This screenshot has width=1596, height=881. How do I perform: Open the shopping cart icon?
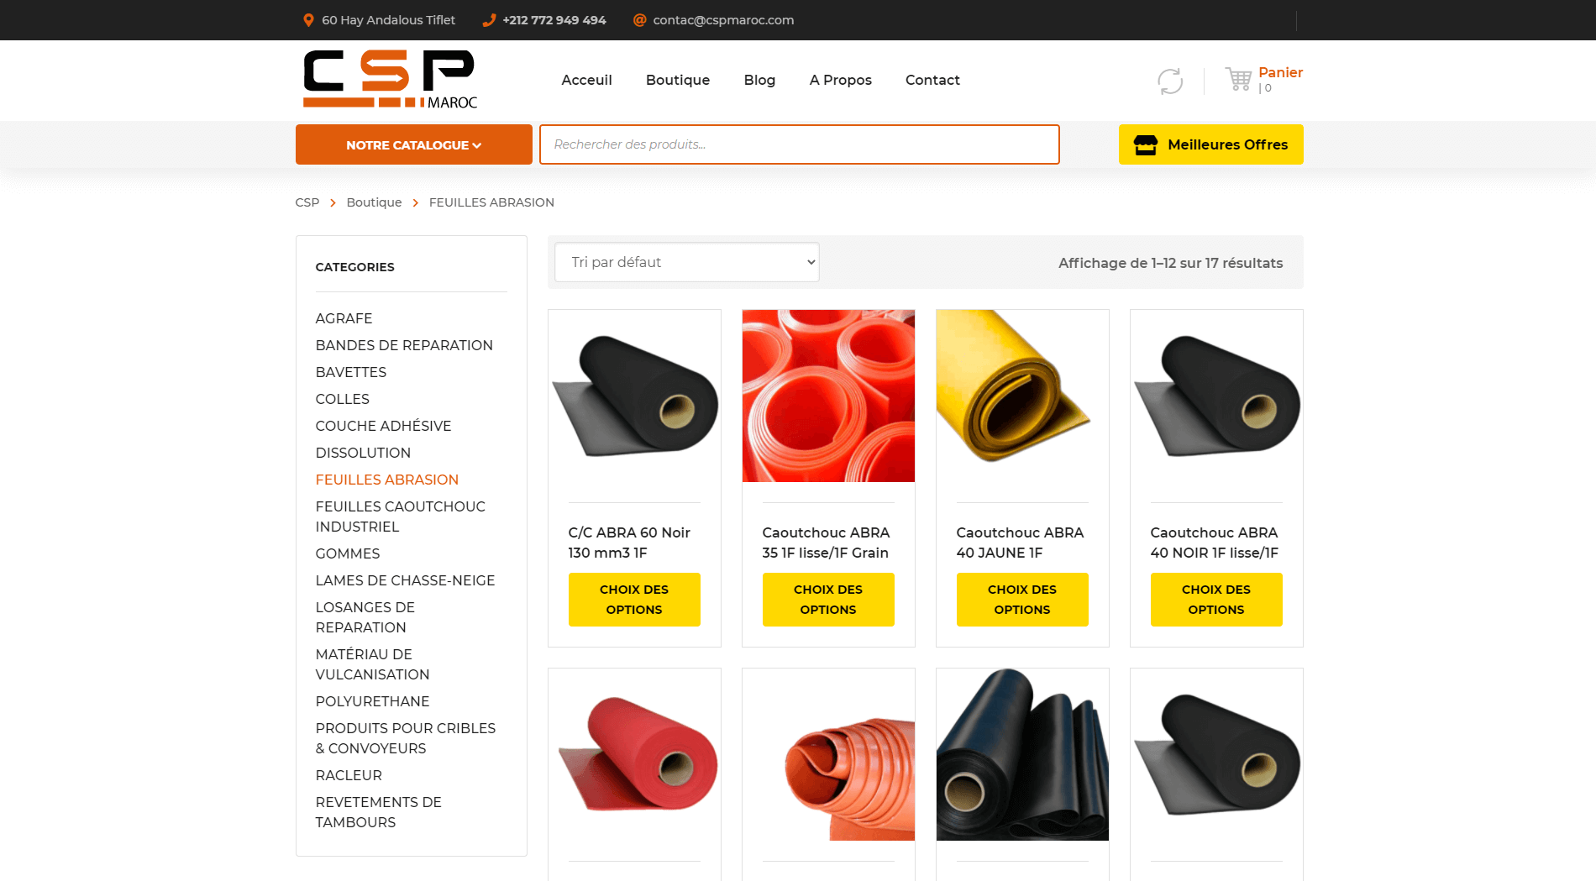1238,79
